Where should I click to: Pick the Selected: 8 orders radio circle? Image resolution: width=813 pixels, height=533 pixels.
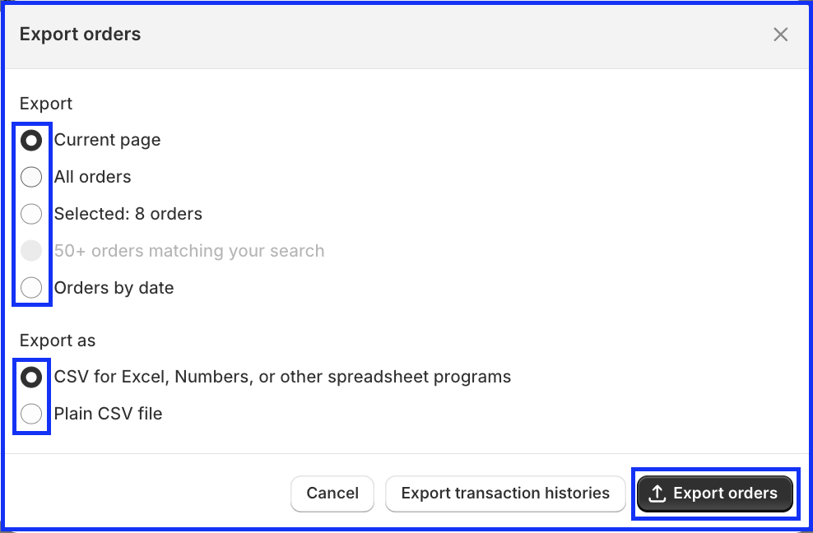(31, 214)
